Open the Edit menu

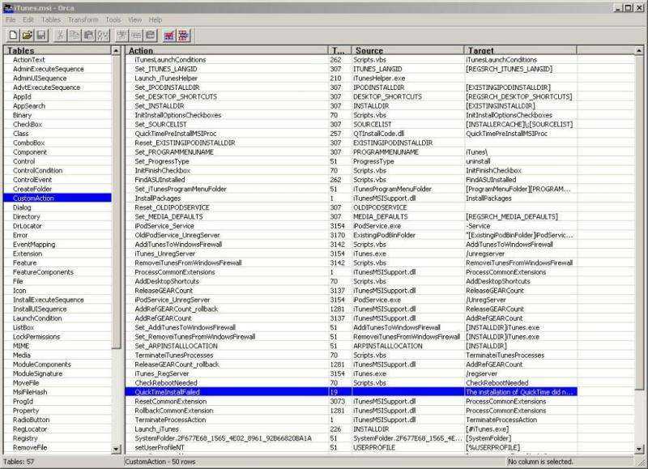[x=28, y=19]
